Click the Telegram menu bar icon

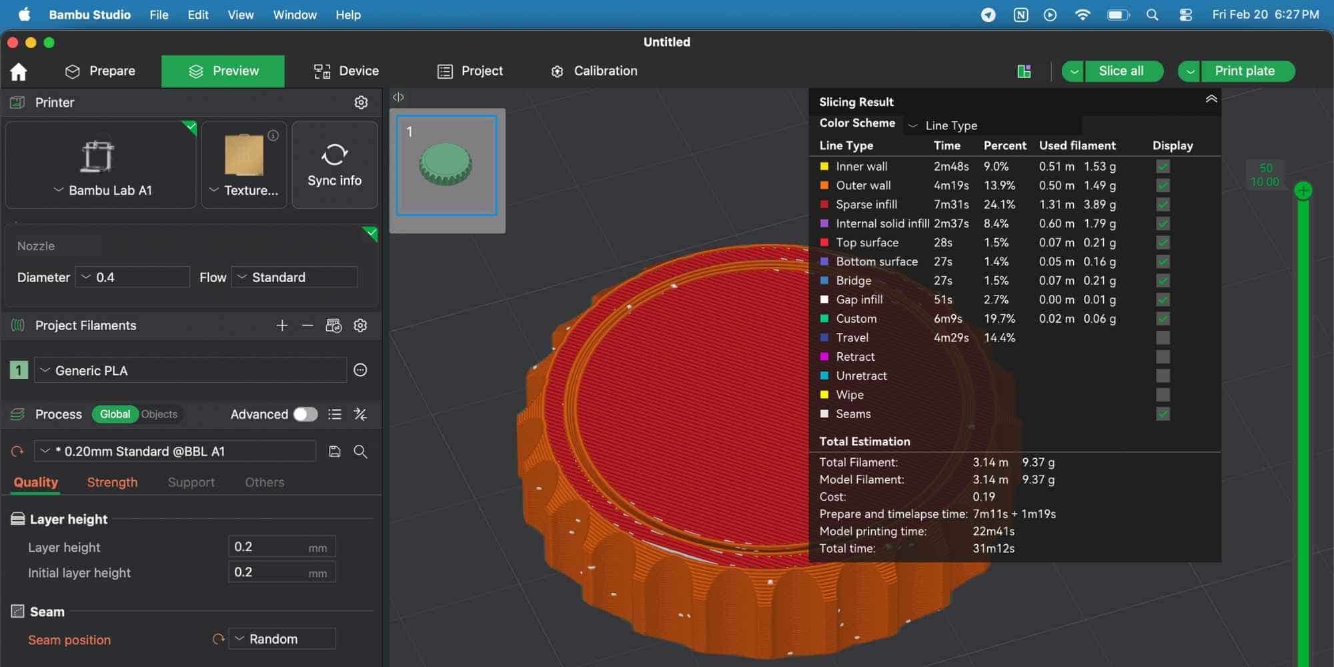988,15
